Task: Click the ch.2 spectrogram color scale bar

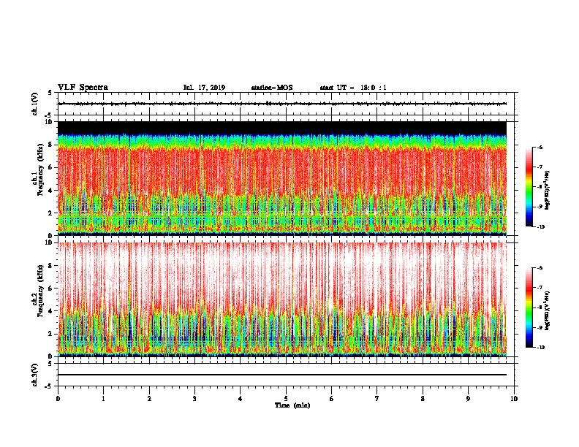Action: (x=529, y=307)
